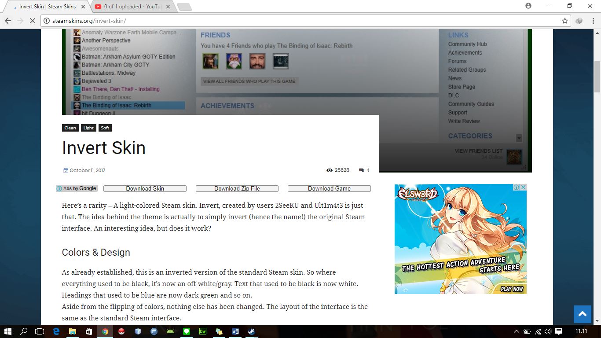The width and height of the screenshot is (601, 338).
Task: View site information icon in address bar
Action: pyautogui.click(x=47, y=21)
